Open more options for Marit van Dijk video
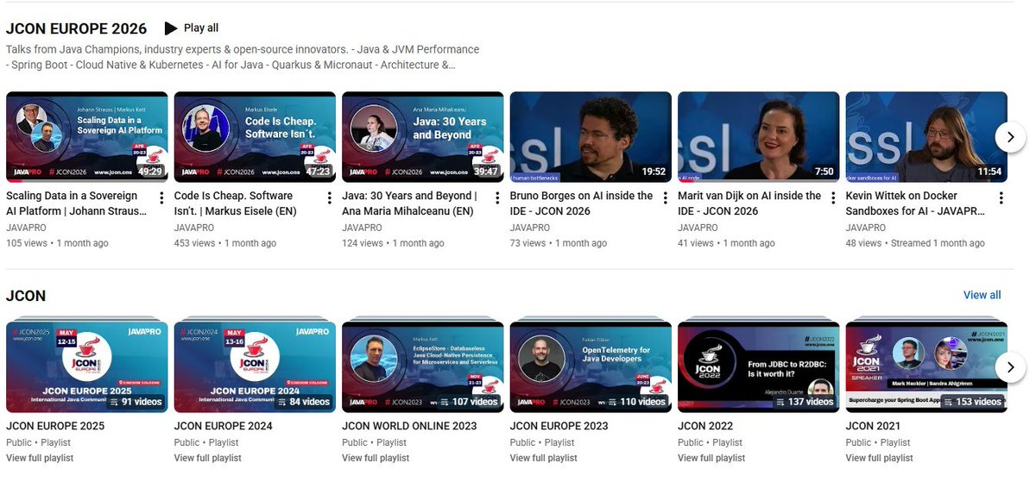The width and height of the screenshot is (1036, 482). click(x=833, y=197)
